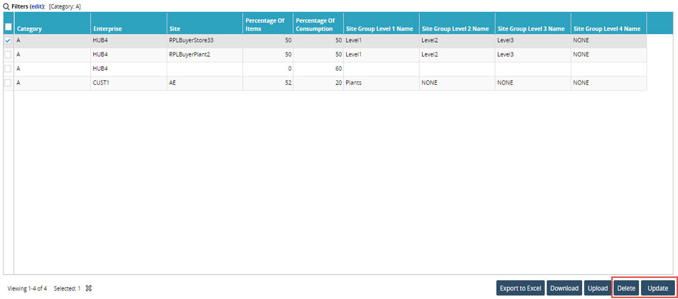Select the RPLBuyerPlant2 site cell

click(204, 55)
